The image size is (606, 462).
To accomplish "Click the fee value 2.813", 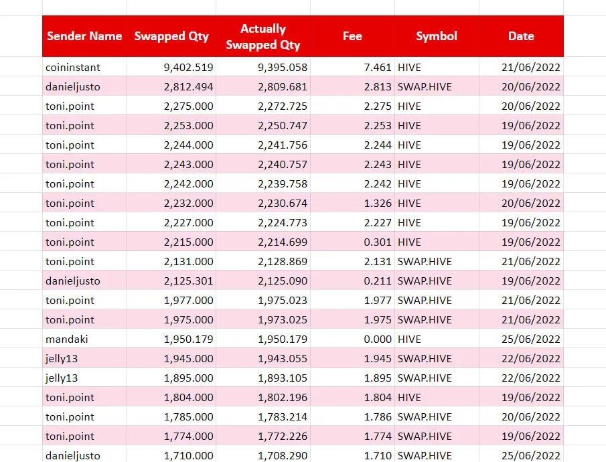I will click(x=352, y=86).
